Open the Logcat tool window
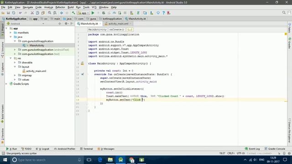292x164 pixels. 42,149
